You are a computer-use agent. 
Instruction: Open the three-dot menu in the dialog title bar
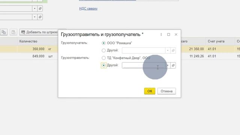(161, 34)
